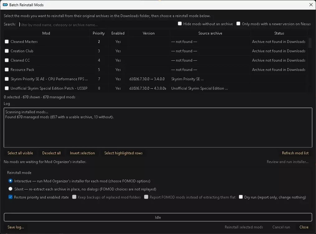This screenshot has height=234, width=316.
Task: Check the Cleaned Masters mod checkbox
Action: coord(7,41)
